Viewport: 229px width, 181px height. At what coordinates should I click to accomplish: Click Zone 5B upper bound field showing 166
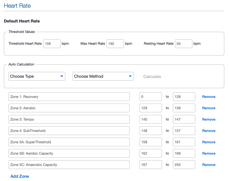pyautogui.click(x=184, y=153)
